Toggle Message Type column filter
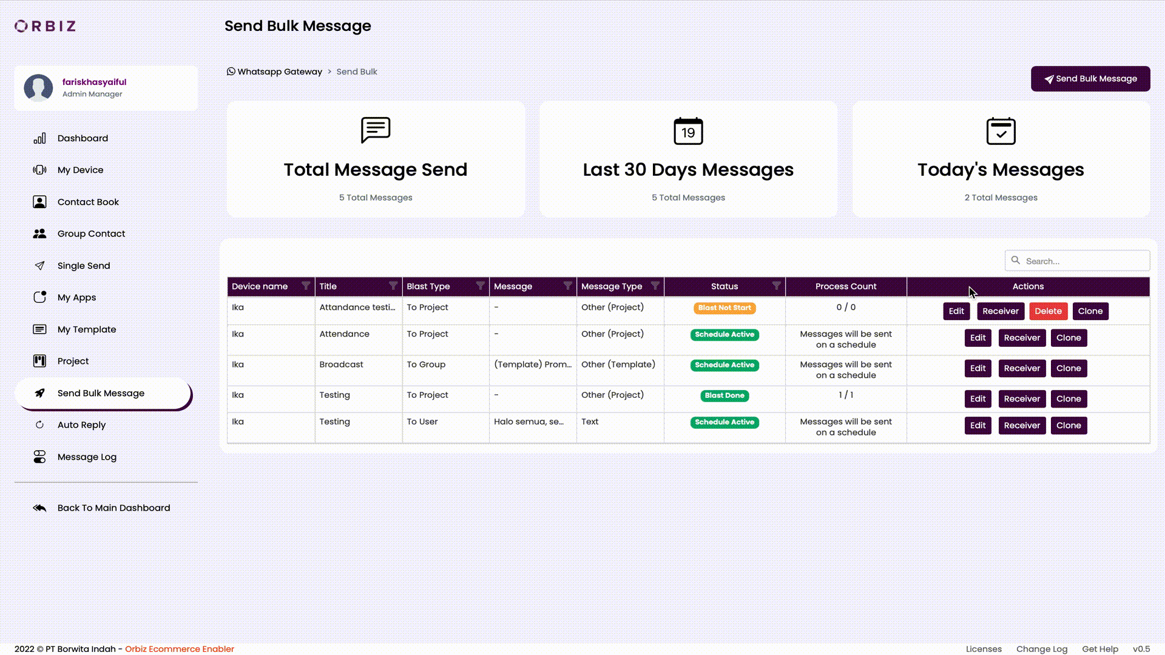1165x655 pixels. pos(655,286)
